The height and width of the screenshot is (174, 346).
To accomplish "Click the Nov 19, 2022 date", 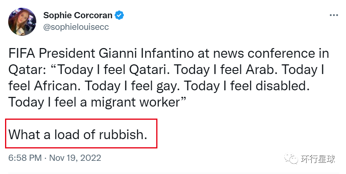I will click(76, 158).
